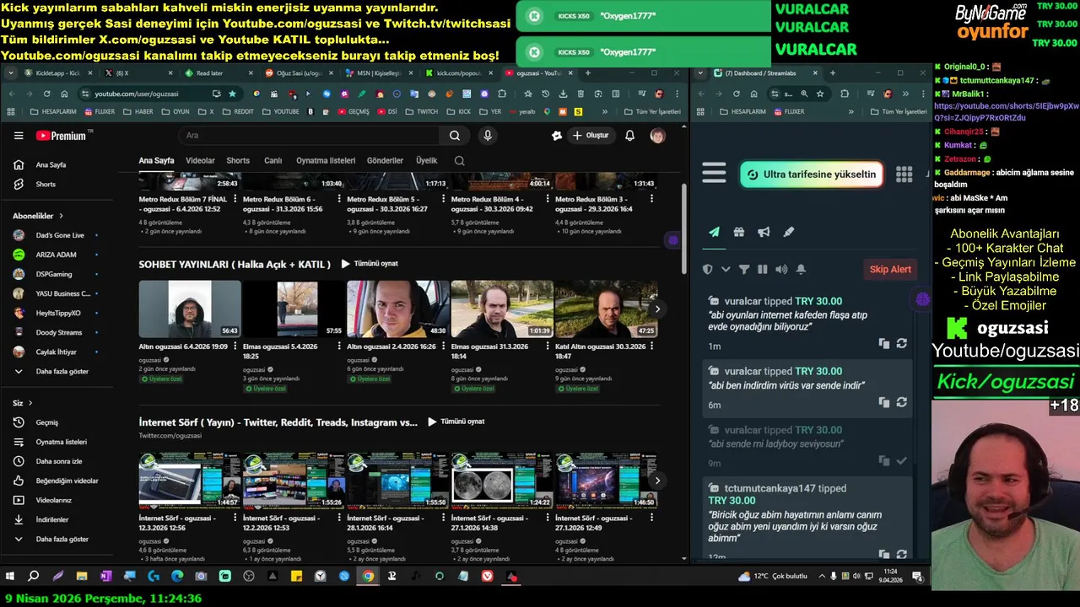Open Streamlabs event filter funnel
The width and height of the screenshot is (1080, 607).
coord(744,270)
